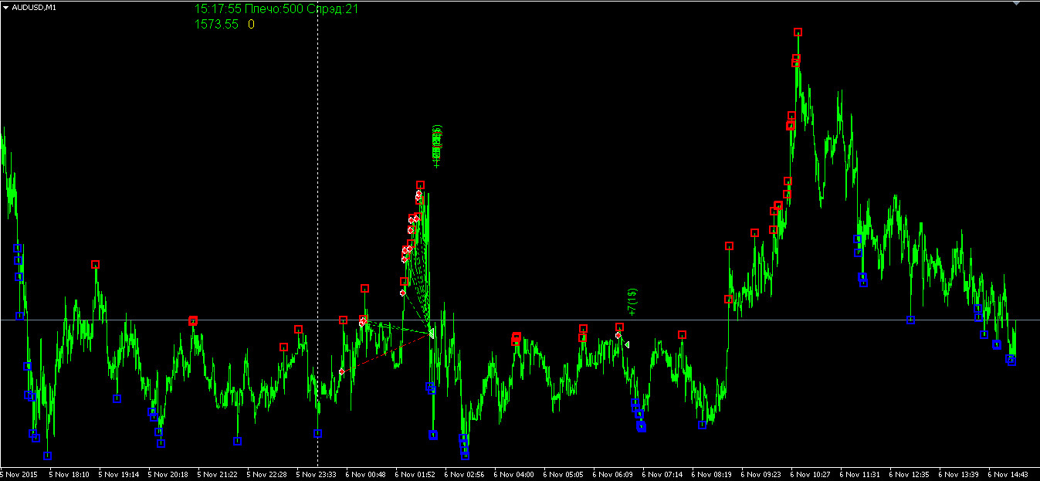
Task: Click the "5 Nov 23:33" time label
Action: [317, 475]
